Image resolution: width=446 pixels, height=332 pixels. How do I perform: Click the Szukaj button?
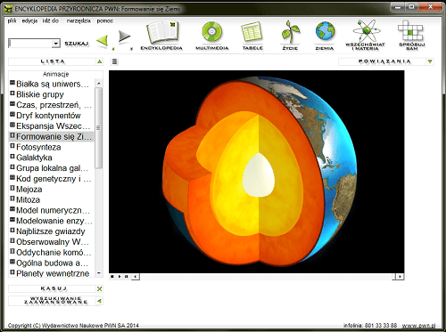[x=77, y=44]
